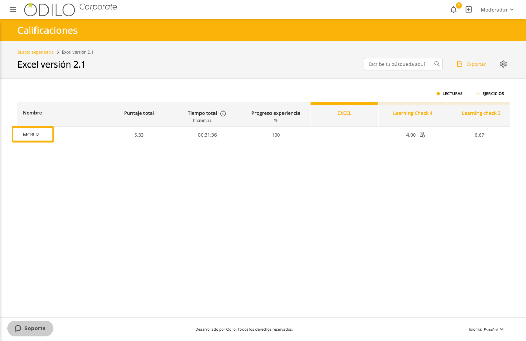Screen dimensions: 526x341
Task: Click the 5.33 total score cell
Action: pyautogui.click(x=139, y=135)
